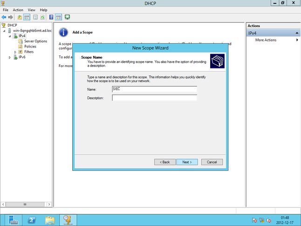Expand the IPv6 tree node
Image resolution: width=301 pixels, height=226 pixels.
pyautogui.click(x=10, y=57)
